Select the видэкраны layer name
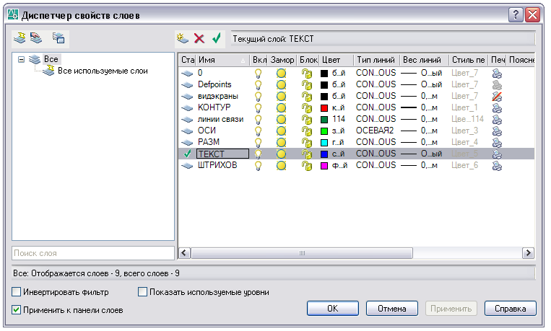 pyautogui.click(x=218, y=96)
